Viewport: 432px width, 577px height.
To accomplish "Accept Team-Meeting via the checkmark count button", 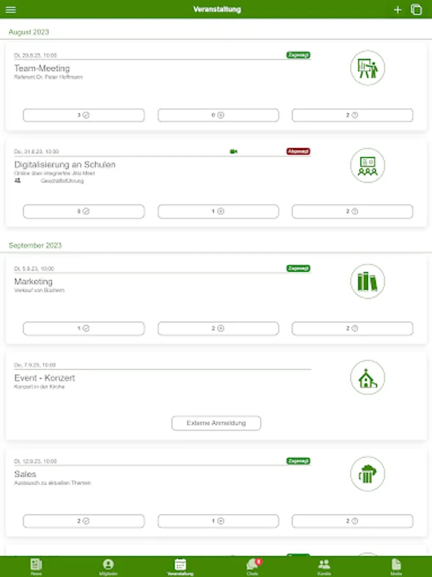I will pyautogui.click(x=84, y=115).
